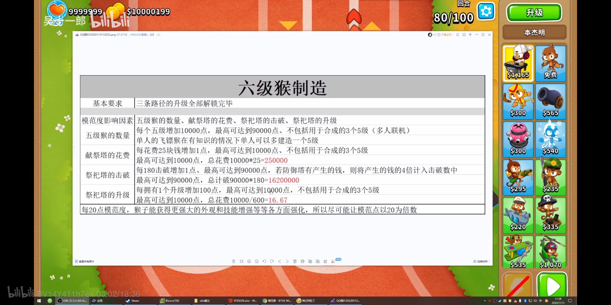Pin image viewer window on top

point(470,35)
